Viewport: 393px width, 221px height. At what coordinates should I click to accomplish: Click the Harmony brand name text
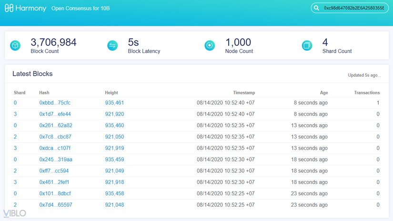[31, 8]
